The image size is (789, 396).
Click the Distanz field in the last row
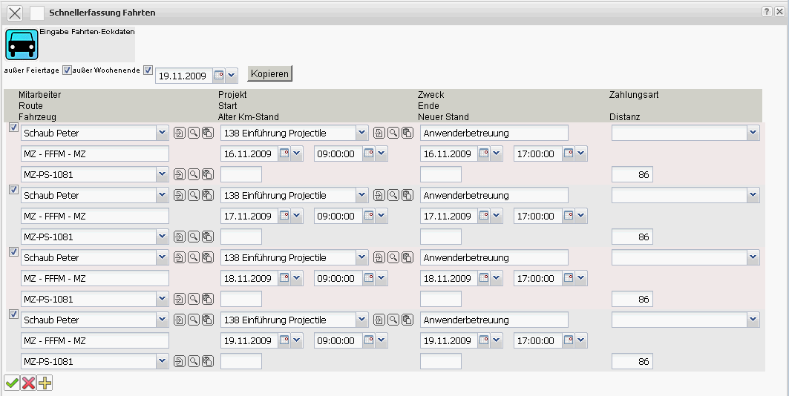click(632, 362)
